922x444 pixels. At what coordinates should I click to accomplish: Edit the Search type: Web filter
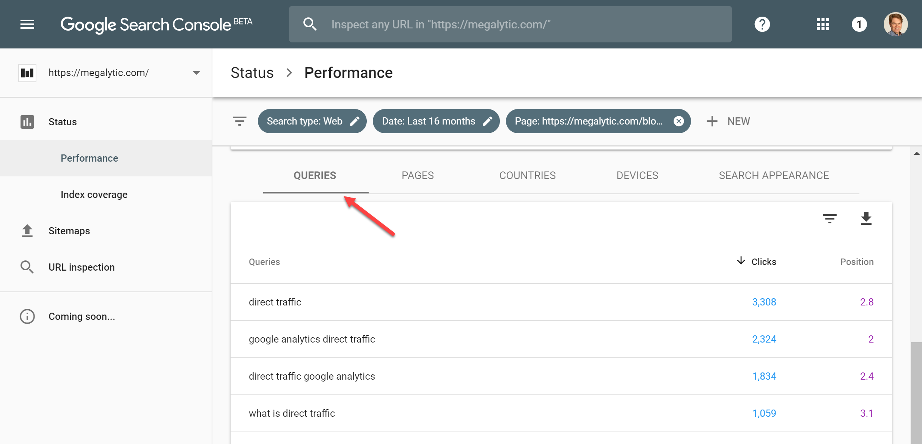coord(354,121)
